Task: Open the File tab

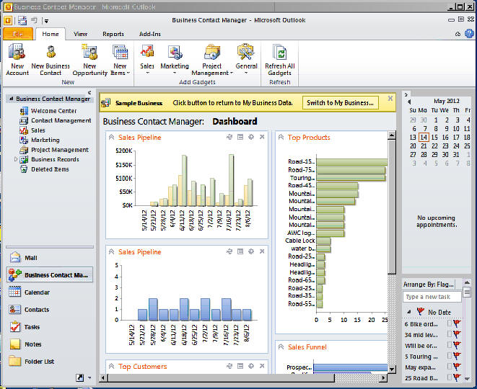Action: pyautogui.click(x=18, y=34)
